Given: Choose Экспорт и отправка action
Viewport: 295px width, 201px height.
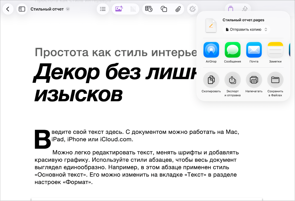Looking at the screenshot, I should click(x=233, y=84).
